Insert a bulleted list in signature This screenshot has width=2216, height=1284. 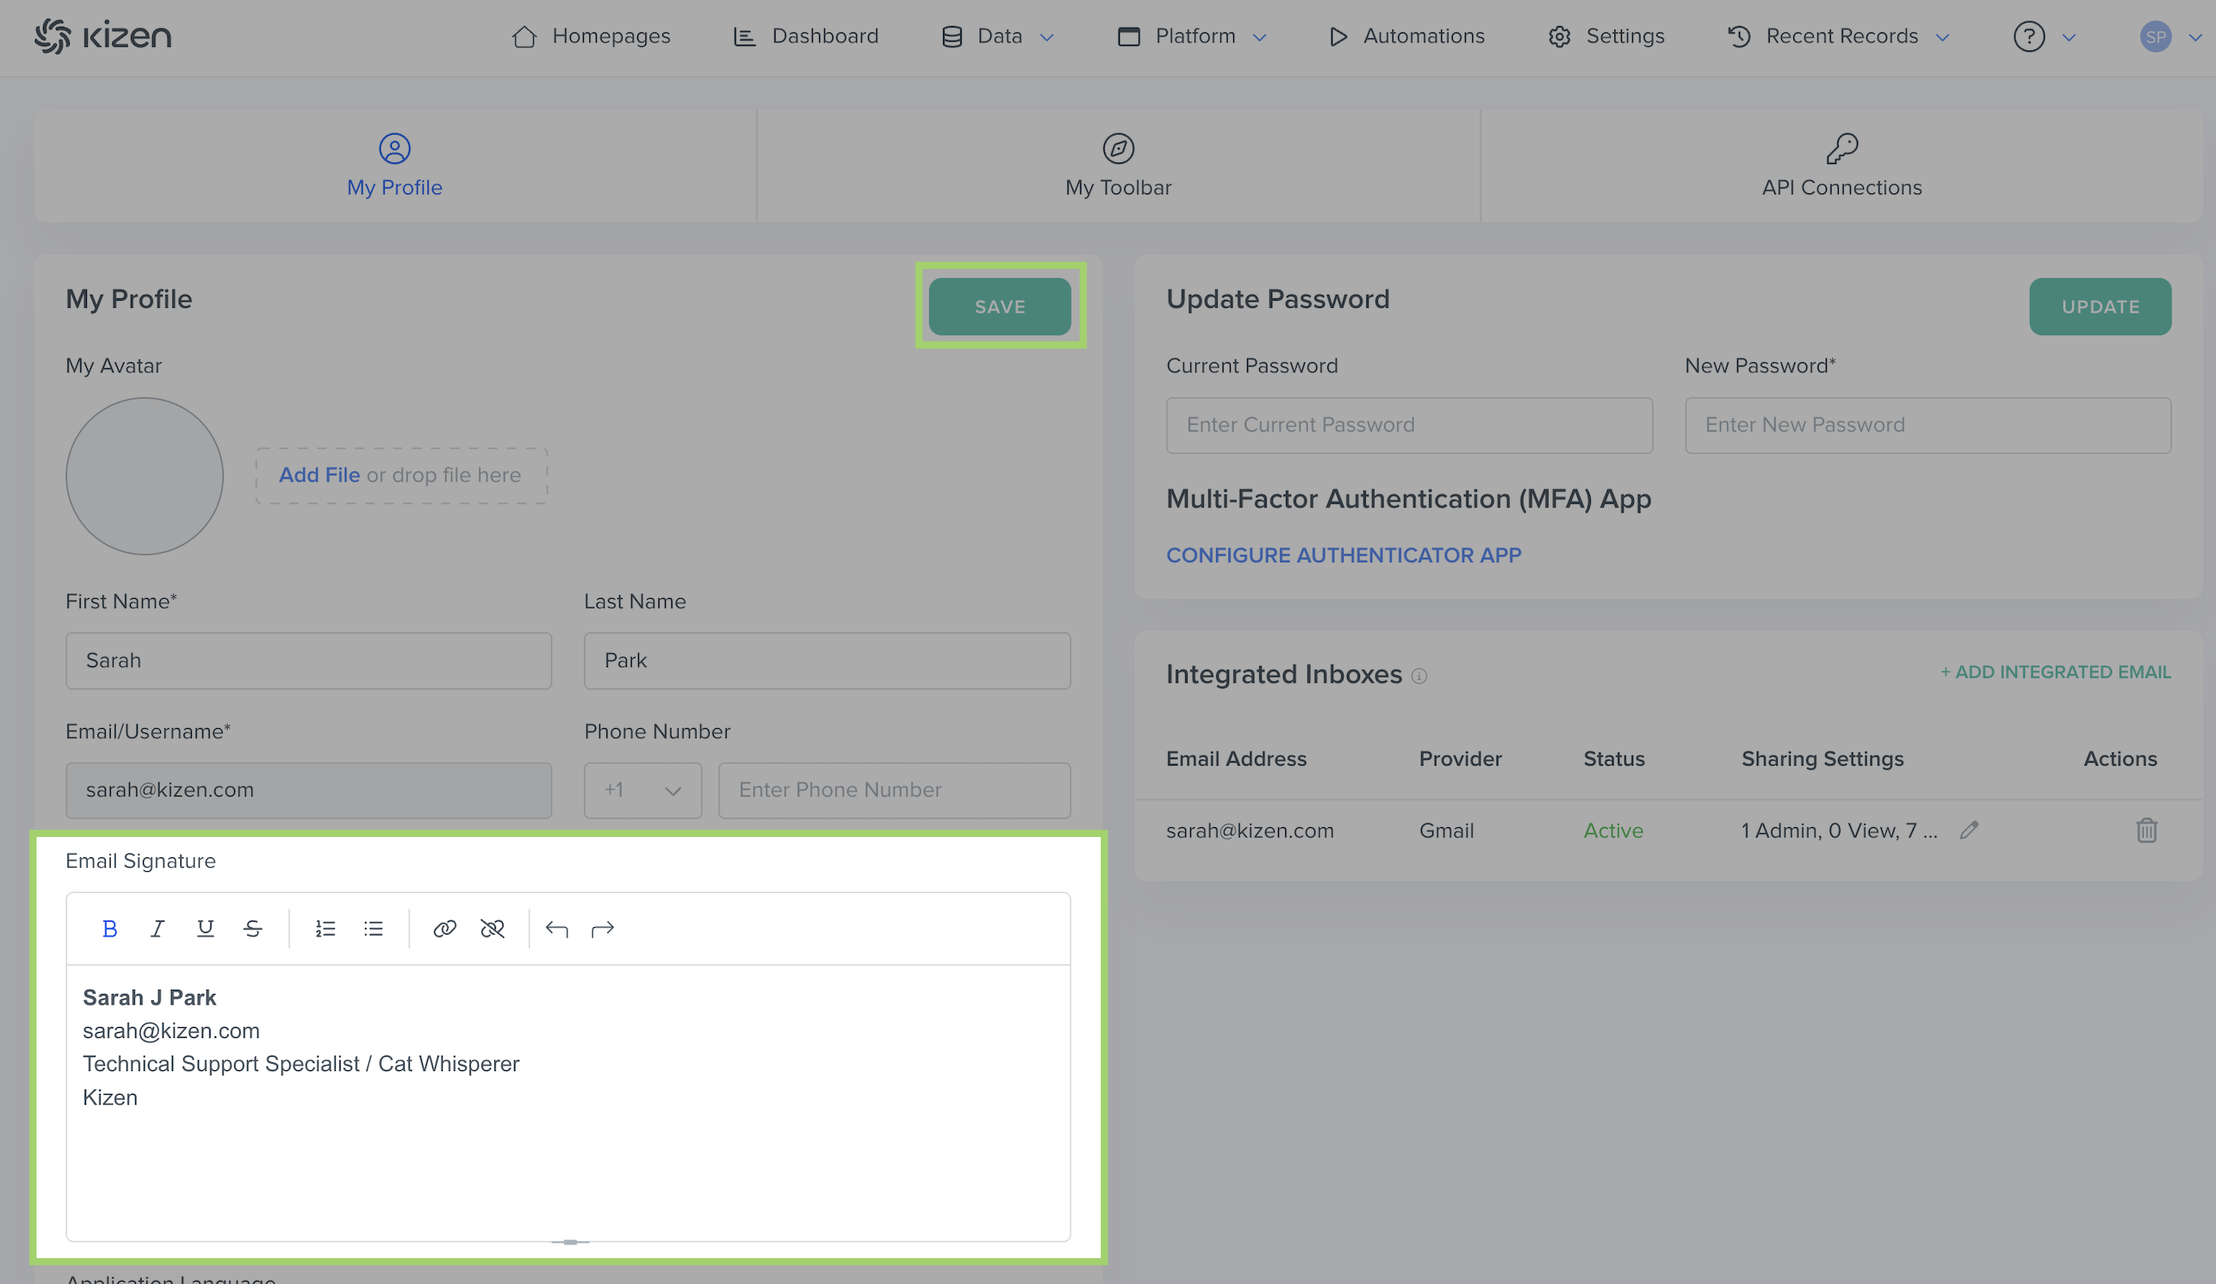pyautogui.click(x=374, y=929)
